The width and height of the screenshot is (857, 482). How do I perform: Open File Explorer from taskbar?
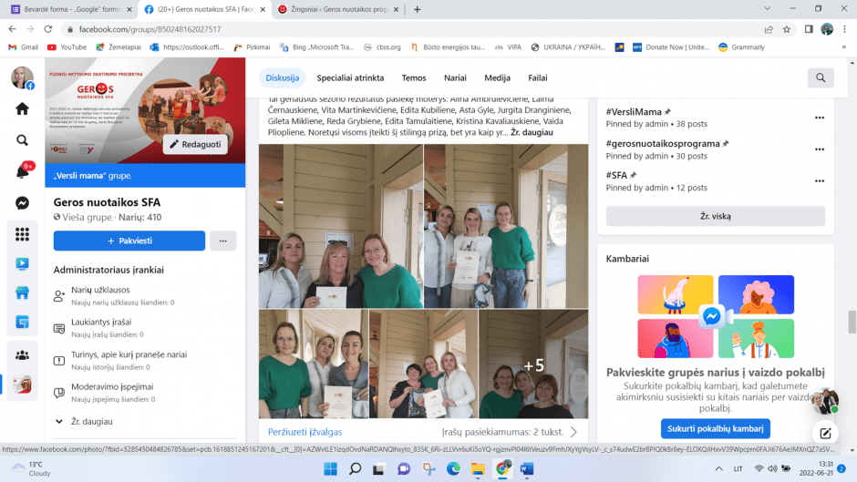pos(478,469)
